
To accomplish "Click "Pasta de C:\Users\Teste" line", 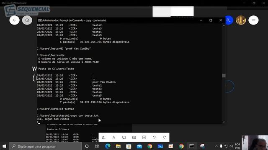I will (56, 69).
